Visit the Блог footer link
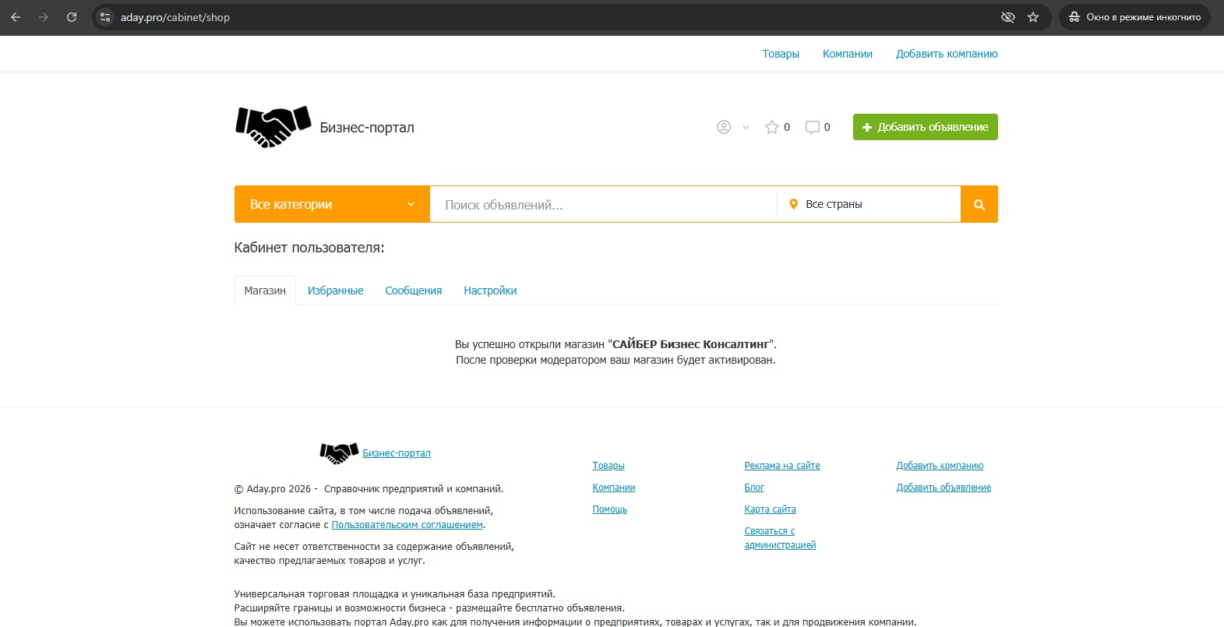The image size is (1224, 627). (754, 488)
